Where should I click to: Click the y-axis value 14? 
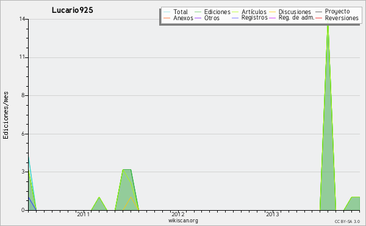22,19
